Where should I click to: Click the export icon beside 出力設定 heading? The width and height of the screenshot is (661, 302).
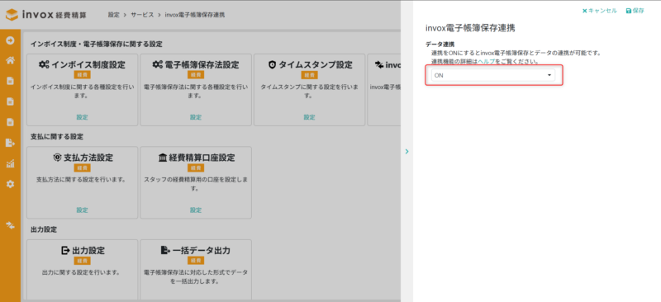(65, 251)
